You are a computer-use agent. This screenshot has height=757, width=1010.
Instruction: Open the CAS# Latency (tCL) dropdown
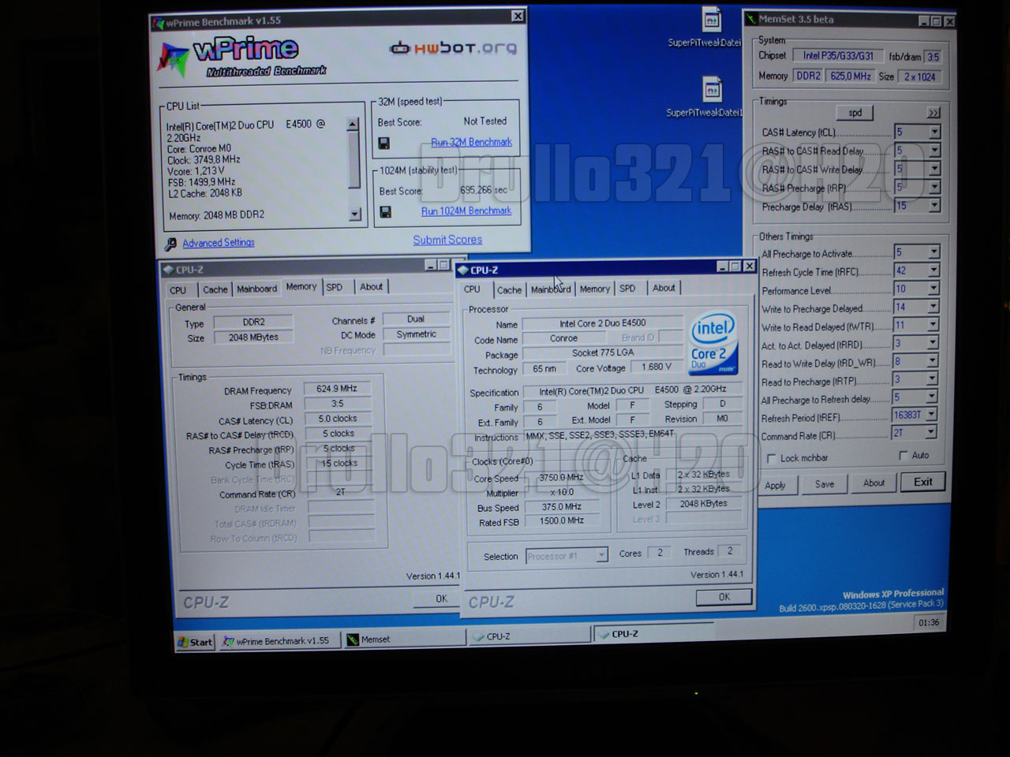coord(934,132)
